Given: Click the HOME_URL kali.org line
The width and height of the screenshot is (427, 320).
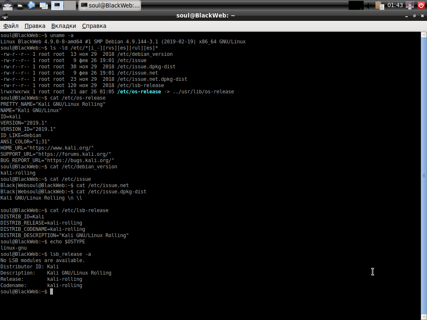Looking at the screenshot, I should [x=47, y=148].
